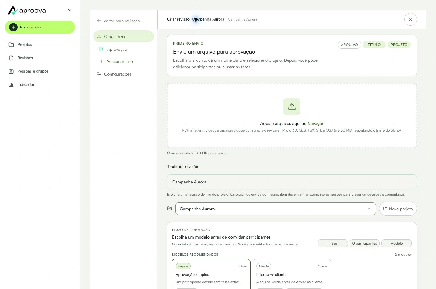Image resolution: width=436 pixels, height=289 pixels.
Task: Select the O que fazer step
Action: point(124,36)
